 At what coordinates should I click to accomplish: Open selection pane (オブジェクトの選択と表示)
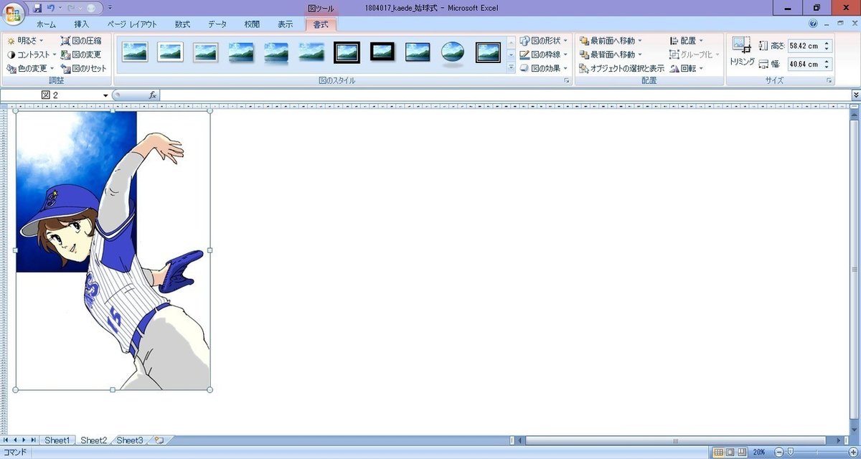click(x=621, y=69)
